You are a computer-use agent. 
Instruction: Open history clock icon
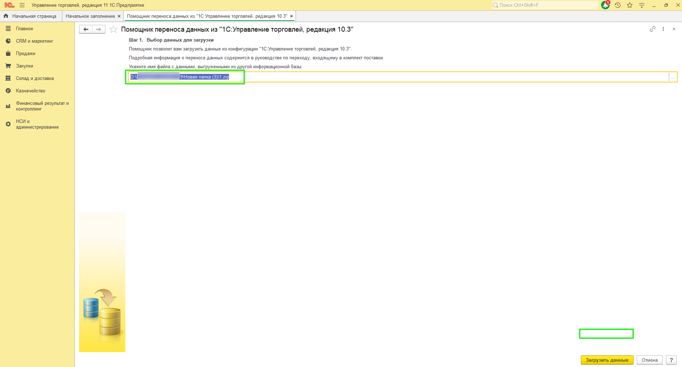(618, 5)
